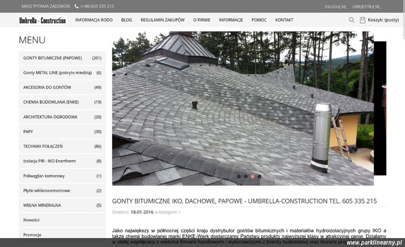This screenshot has height=247, width=405.
Task: Click the page vertical scrollbar
Action: point(403,20)
